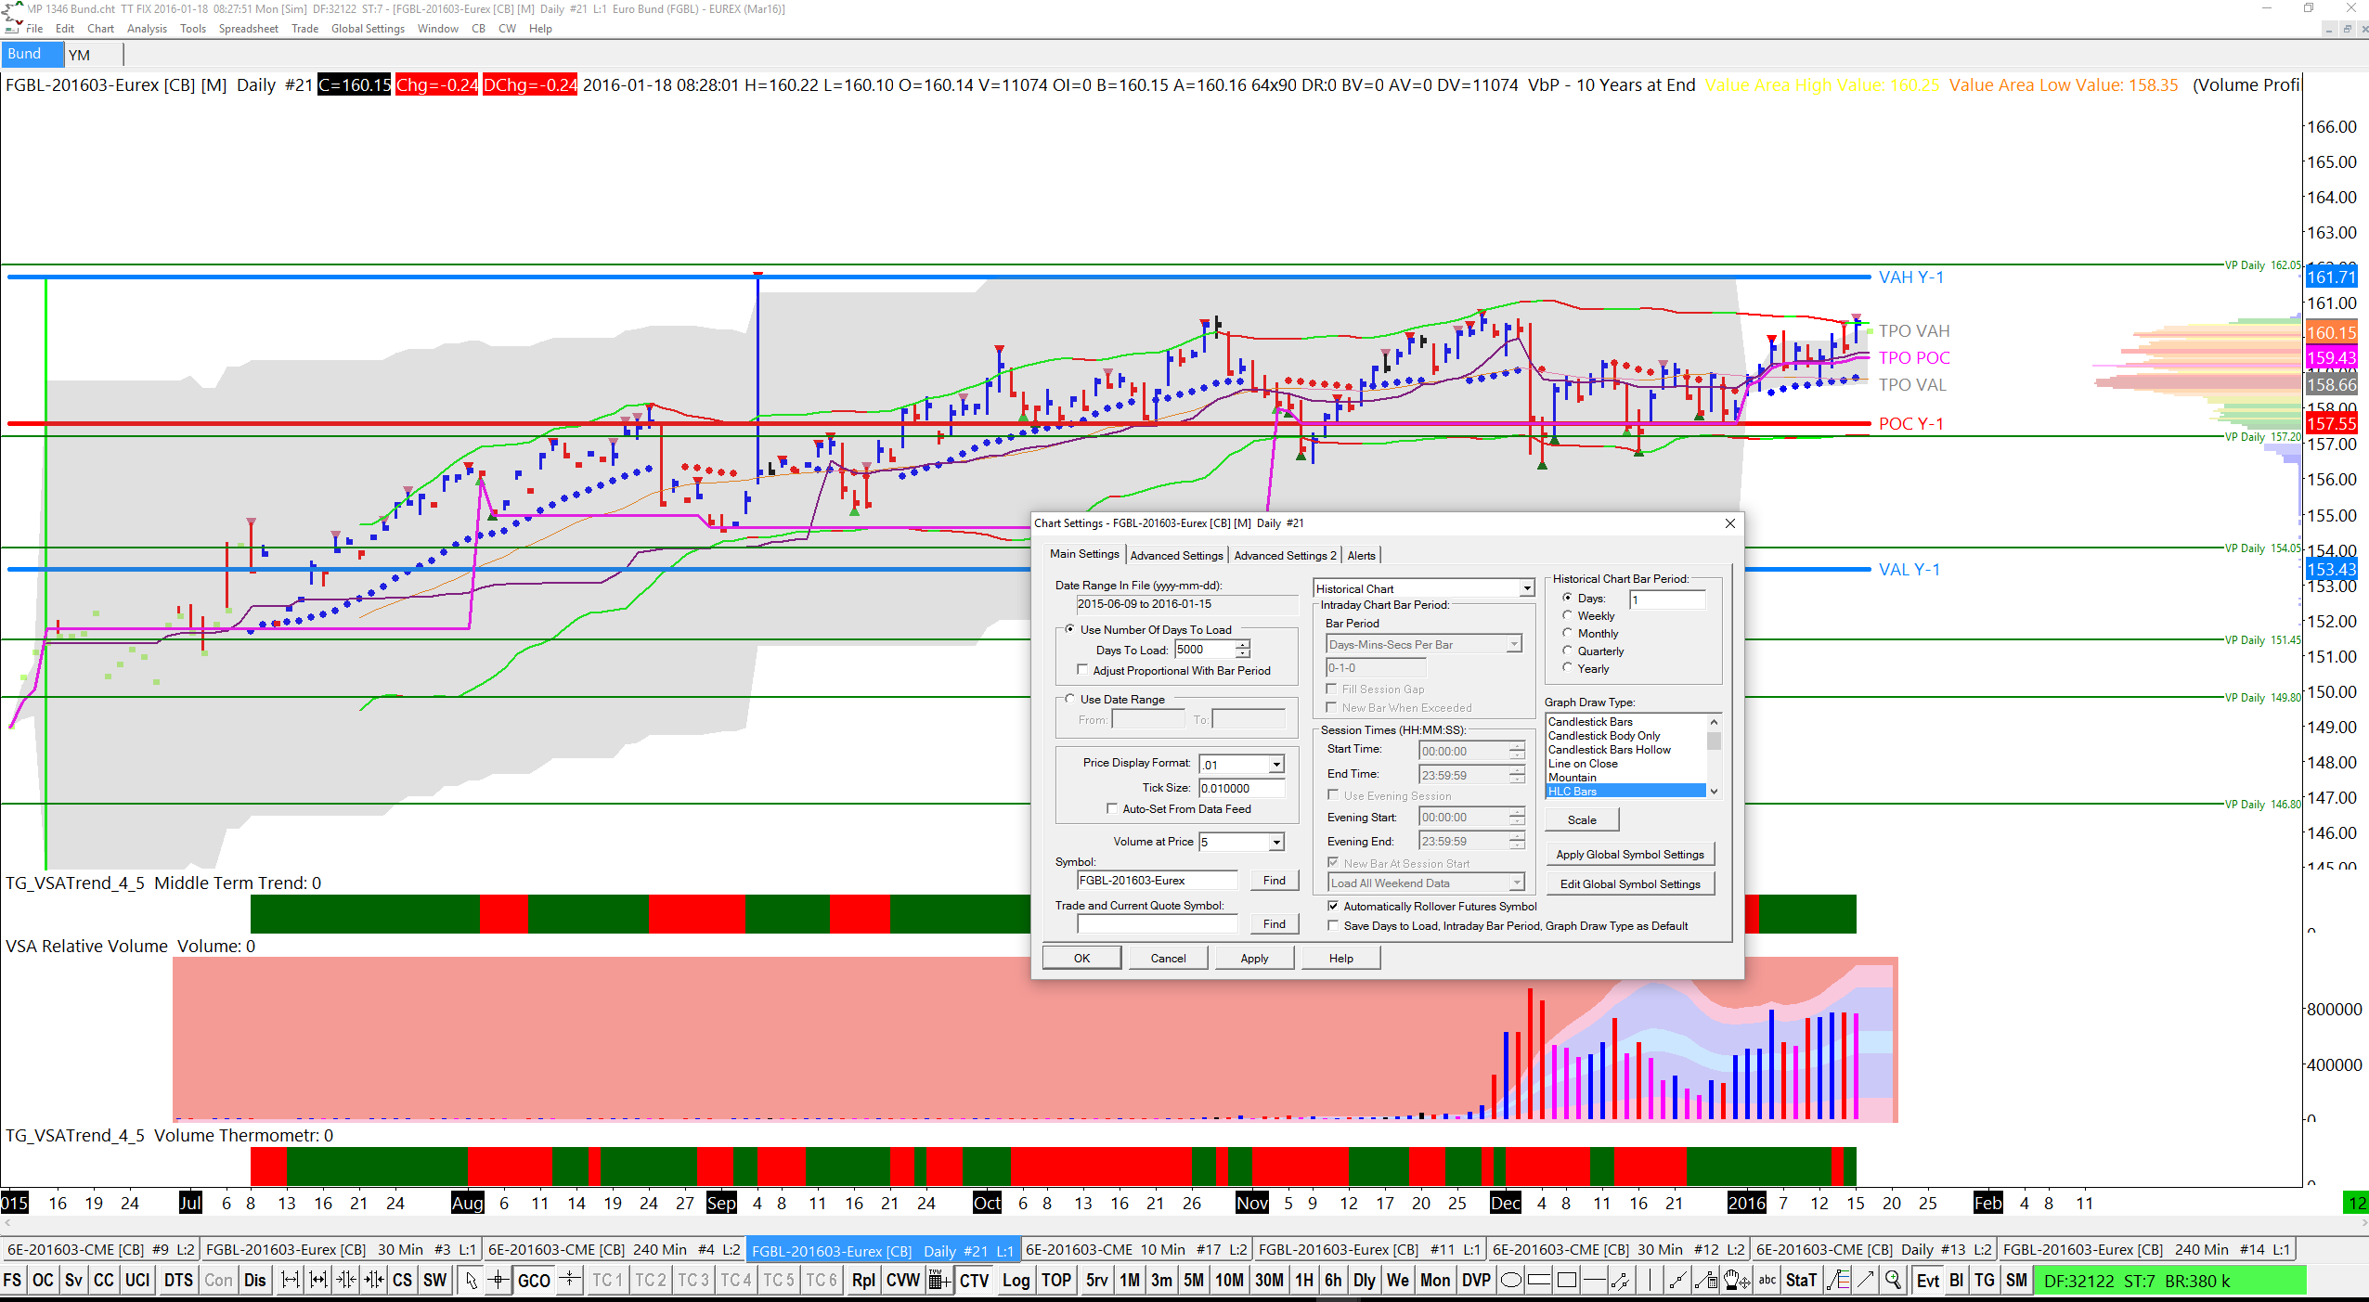Select the horizontal line drawing tool

point(1595,1281)
